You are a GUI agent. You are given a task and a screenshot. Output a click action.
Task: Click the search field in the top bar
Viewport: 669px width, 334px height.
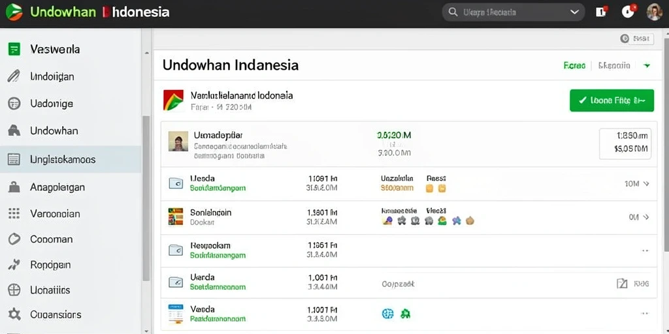513,12
